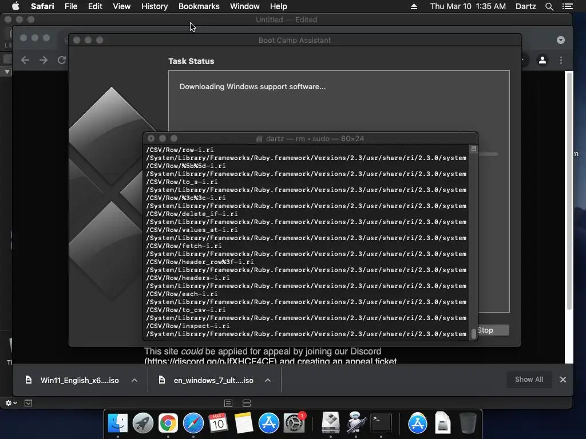
Task: Click the checkbox-style icon beside gear
Action: 29,403
